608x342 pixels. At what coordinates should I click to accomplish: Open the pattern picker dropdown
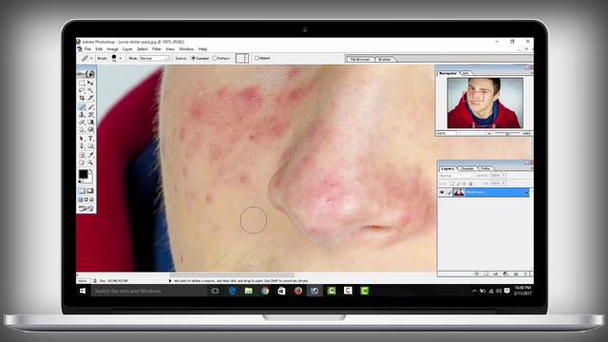(247, 58)
